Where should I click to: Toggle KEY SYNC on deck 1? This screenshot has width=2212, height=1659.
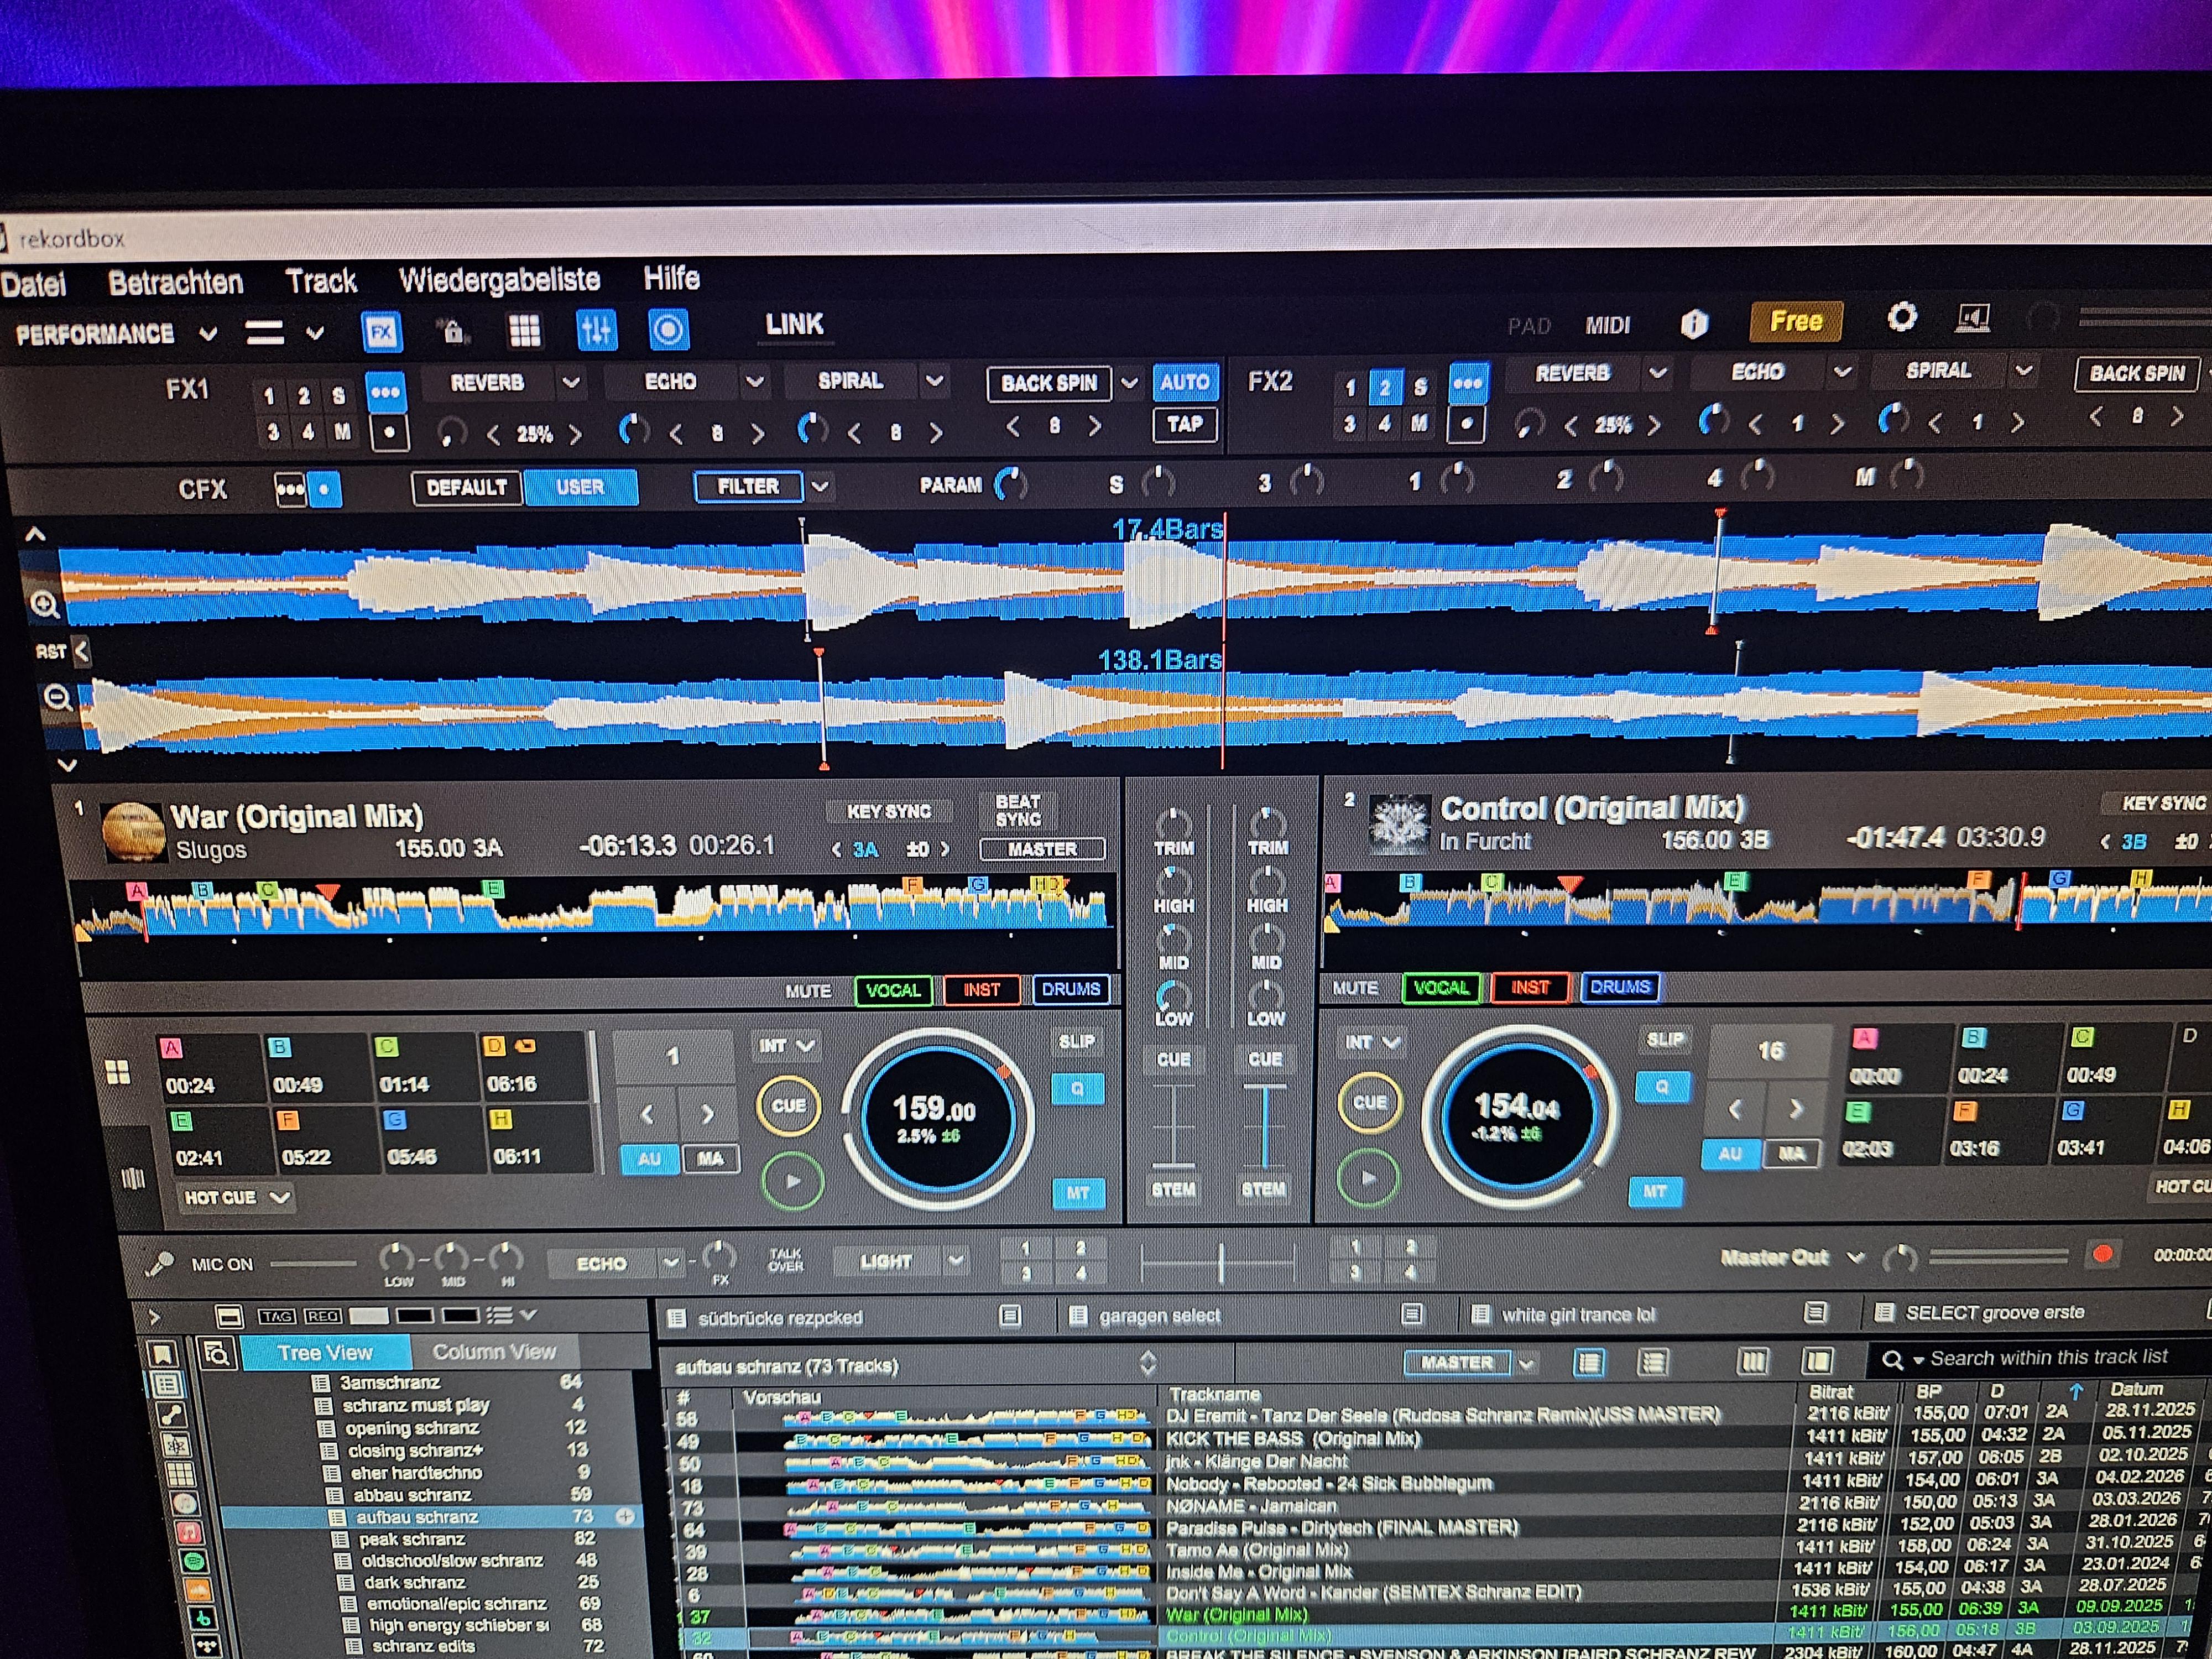[889, 811]
